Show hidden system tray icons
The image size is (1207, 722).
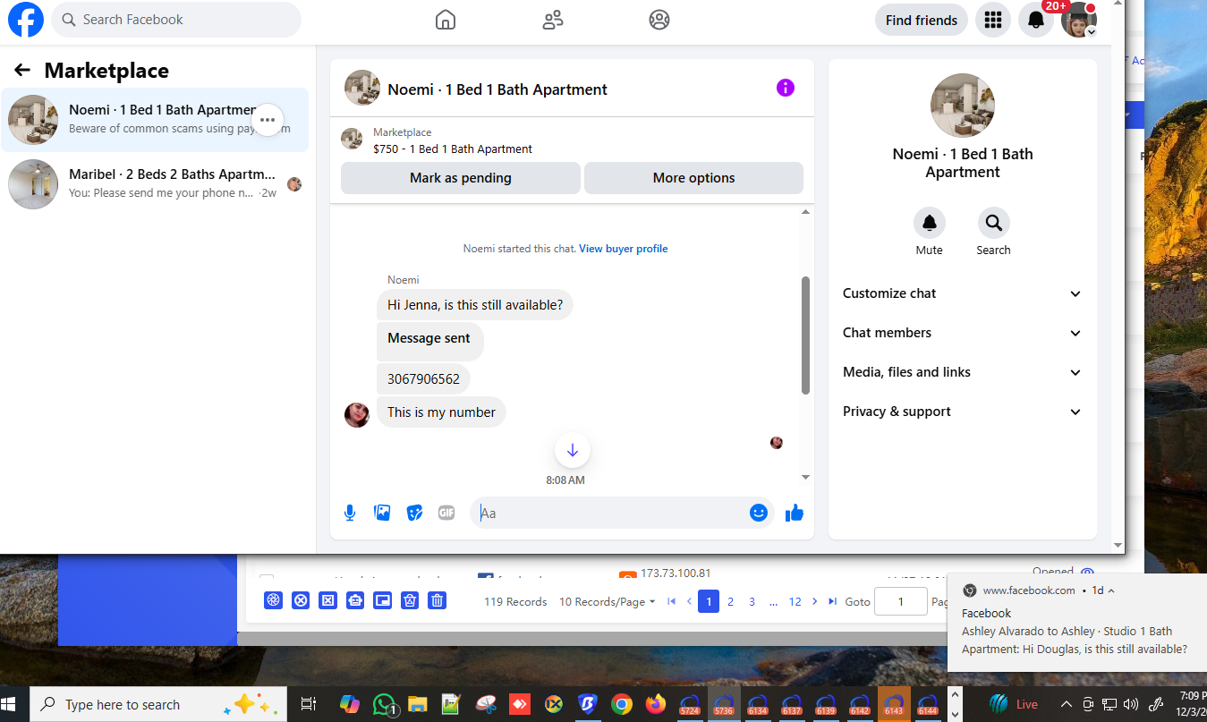click(x=1067, y=704)
